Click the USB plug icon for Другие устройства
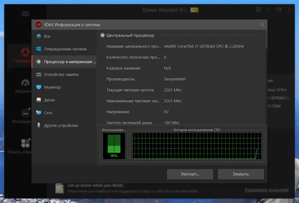The image size is (299, 203). coord(39,125)
